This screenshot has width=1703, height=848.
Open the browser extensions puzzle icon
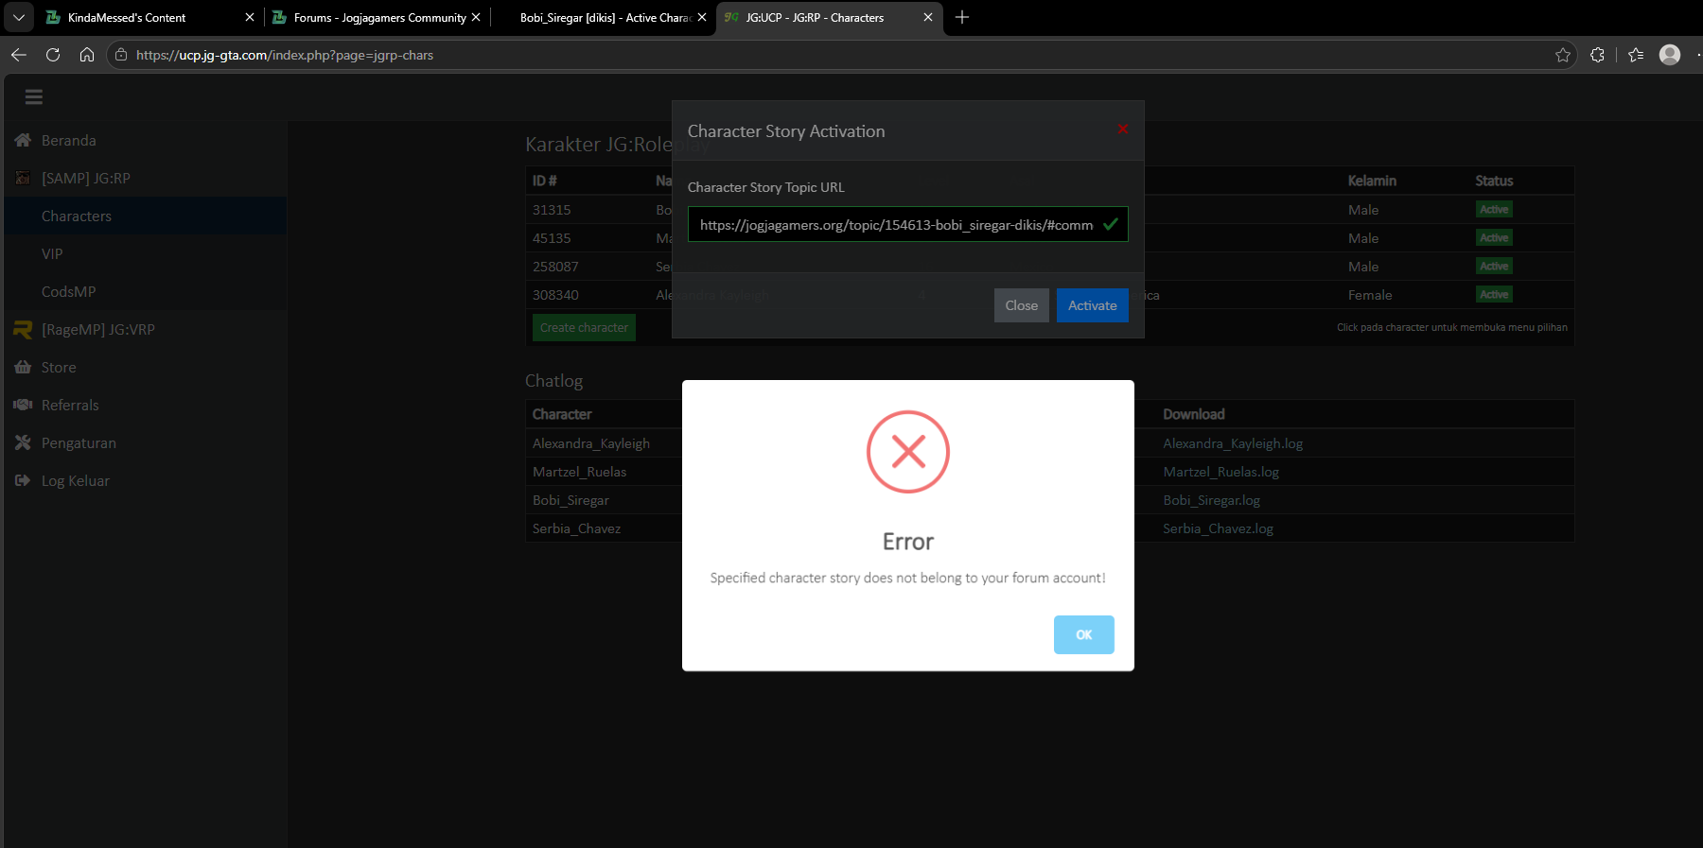[x=1598, y=55]
